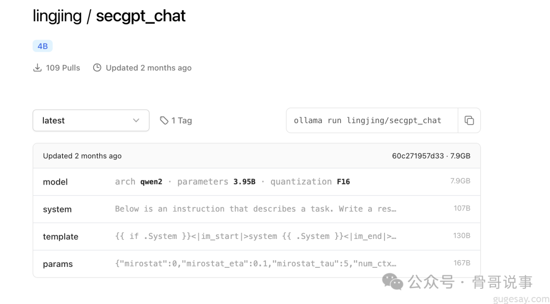Click the 60c271957d33 digest hash
The height and width of the screenshot is (304, 550).
[418, 156]
